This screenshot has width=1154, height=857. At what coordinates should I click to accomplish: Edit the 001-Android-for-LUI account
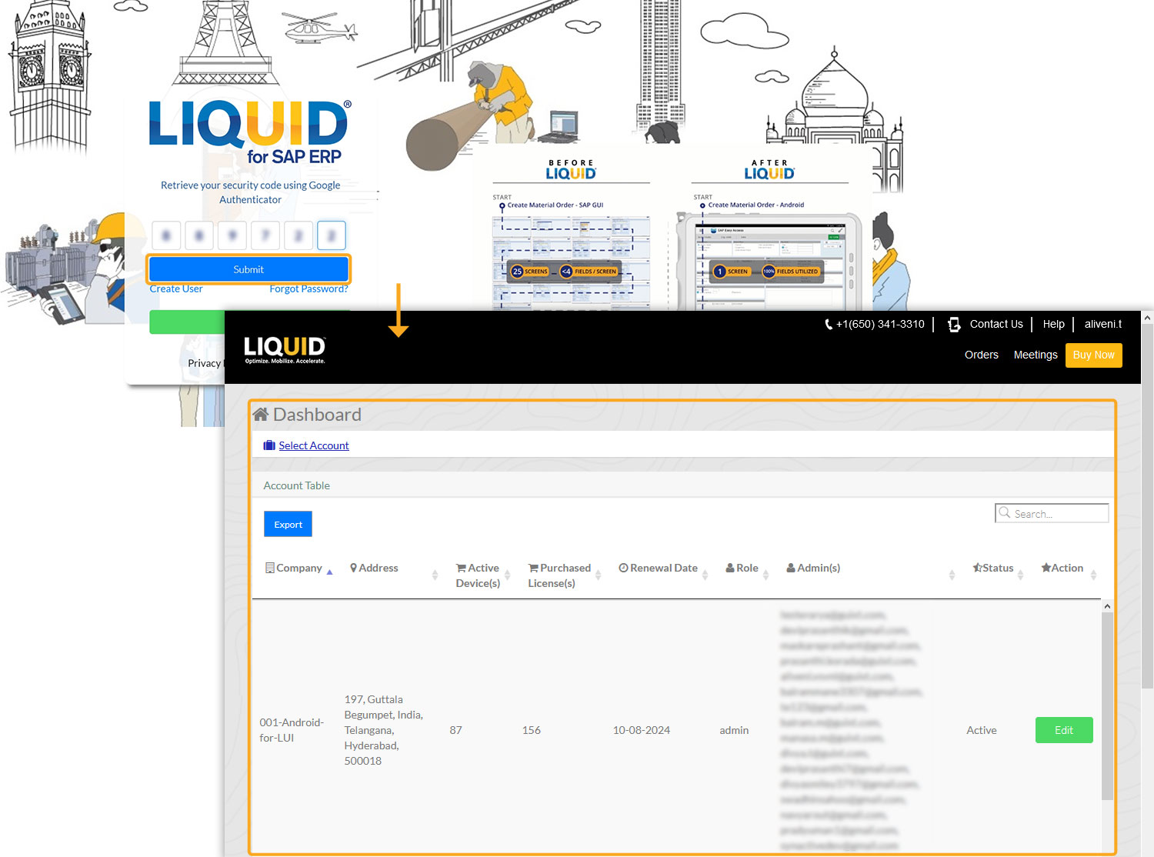tap(1064, 730)
